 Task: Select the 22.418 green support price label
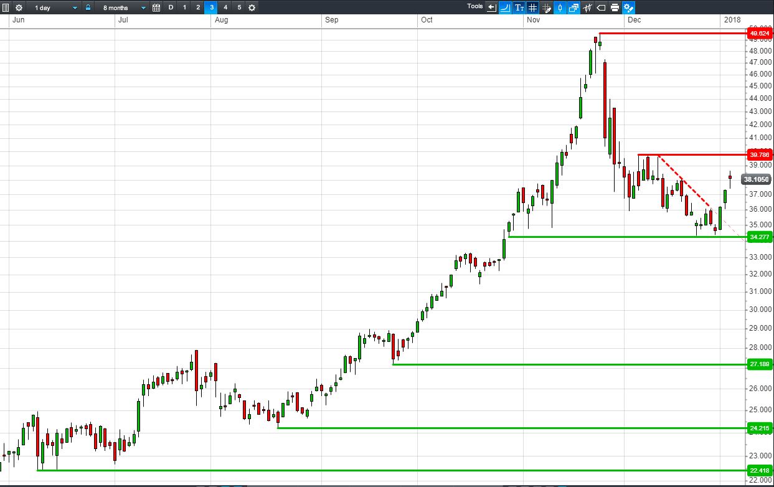(x=760, y=470)
